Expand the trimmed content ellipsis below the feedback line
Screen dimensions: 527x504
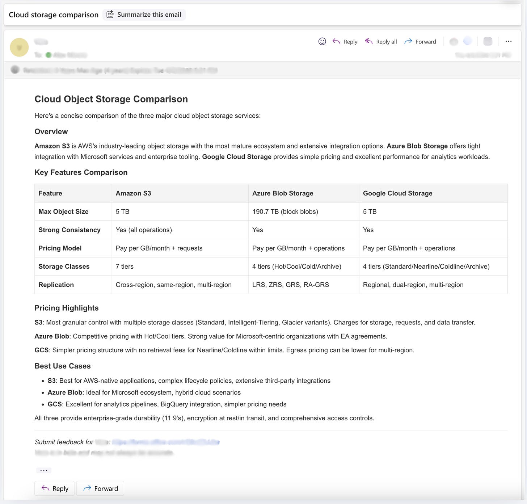pyautogui.click(x=44, y=470)
